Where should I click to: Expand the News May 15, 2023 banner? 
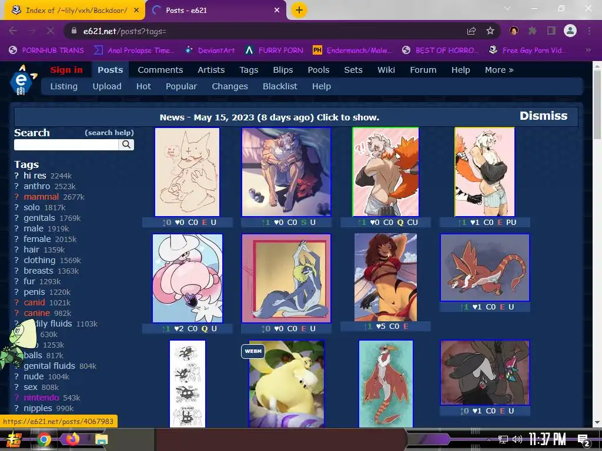(269, 117)
